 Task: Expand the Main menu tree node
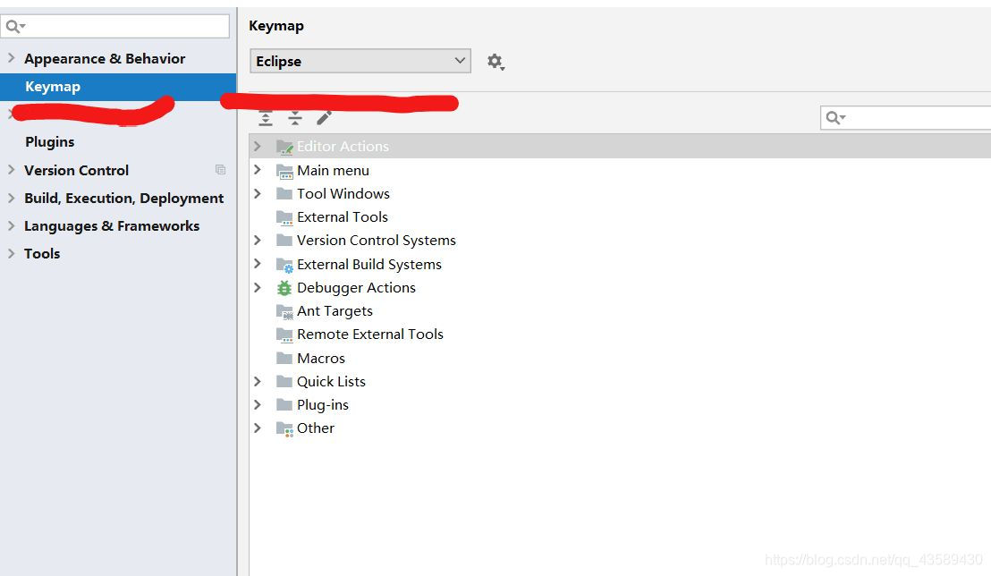(x=258, y=169)
